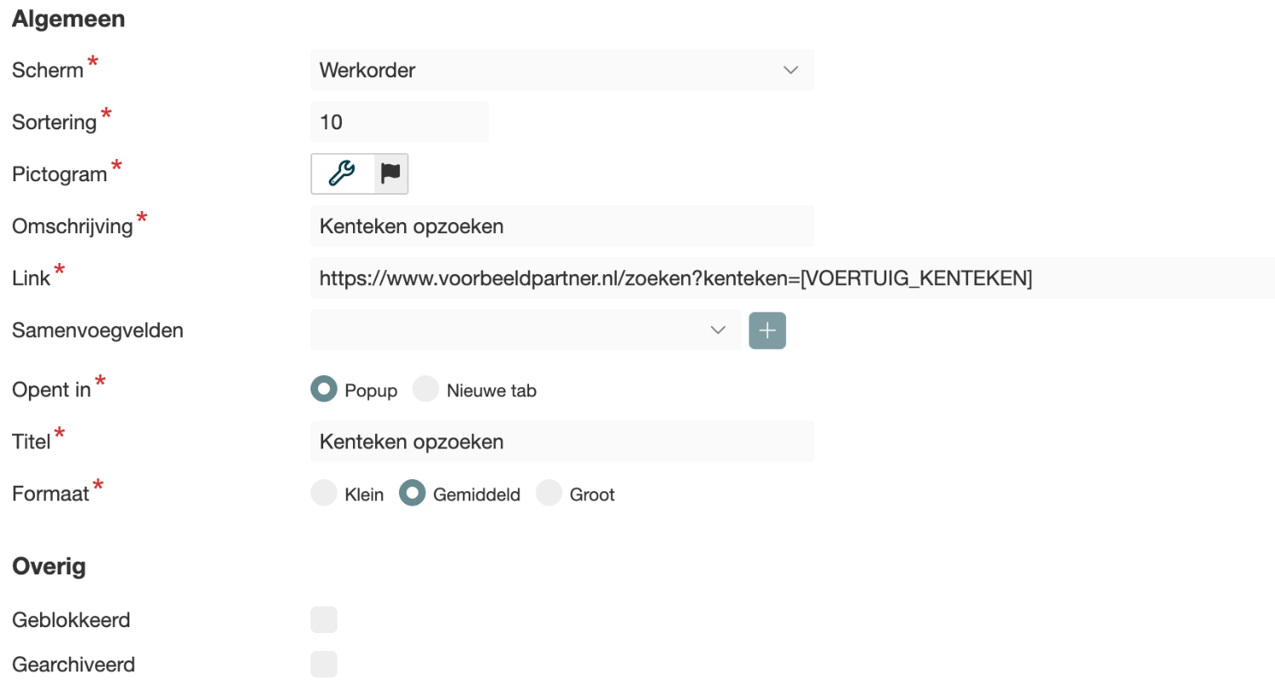1275x691 pixels.
Task: Click the Opent in label
Action: (51, 391)
